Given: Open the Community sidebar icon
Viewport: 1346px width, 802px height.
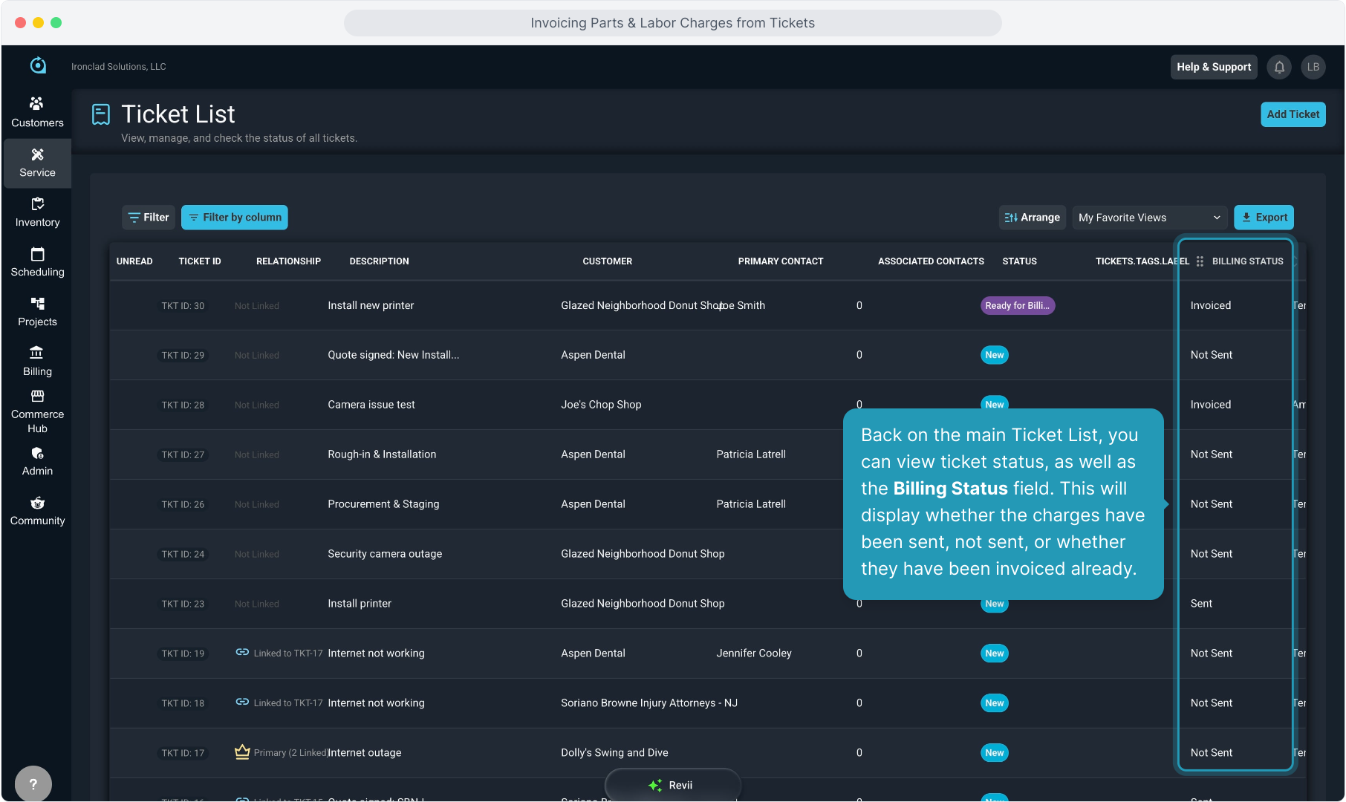Looking at the screenshot, I should coord(37,503).
